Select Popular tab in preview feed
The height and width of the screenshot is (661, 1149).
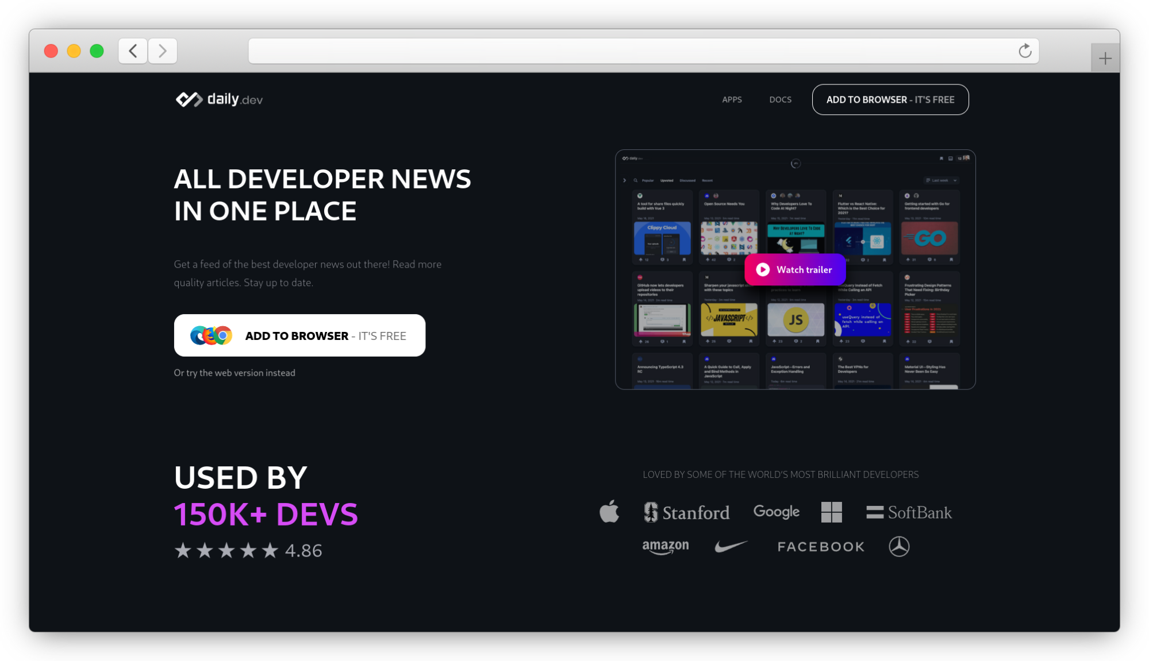click(x=648, y=180)
